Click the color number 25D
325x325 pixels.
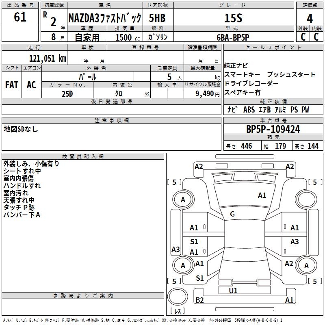(67, 94)
